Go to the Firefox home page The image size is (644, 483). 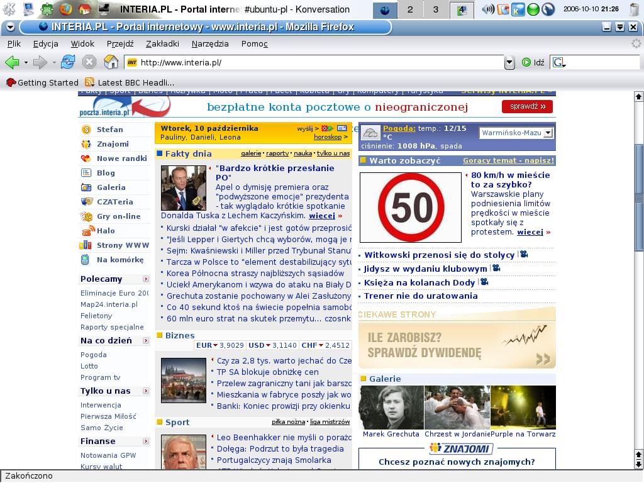111,62
